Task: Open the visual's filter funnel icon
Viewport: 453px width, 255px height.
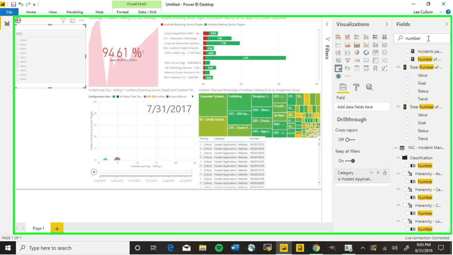Action: tap(63, 21)
